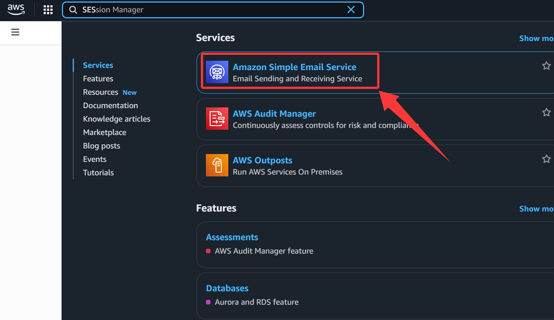Favorite AWS Audit Manager with star
This screenshot has height=320, width=554.
tap(547, 112)
